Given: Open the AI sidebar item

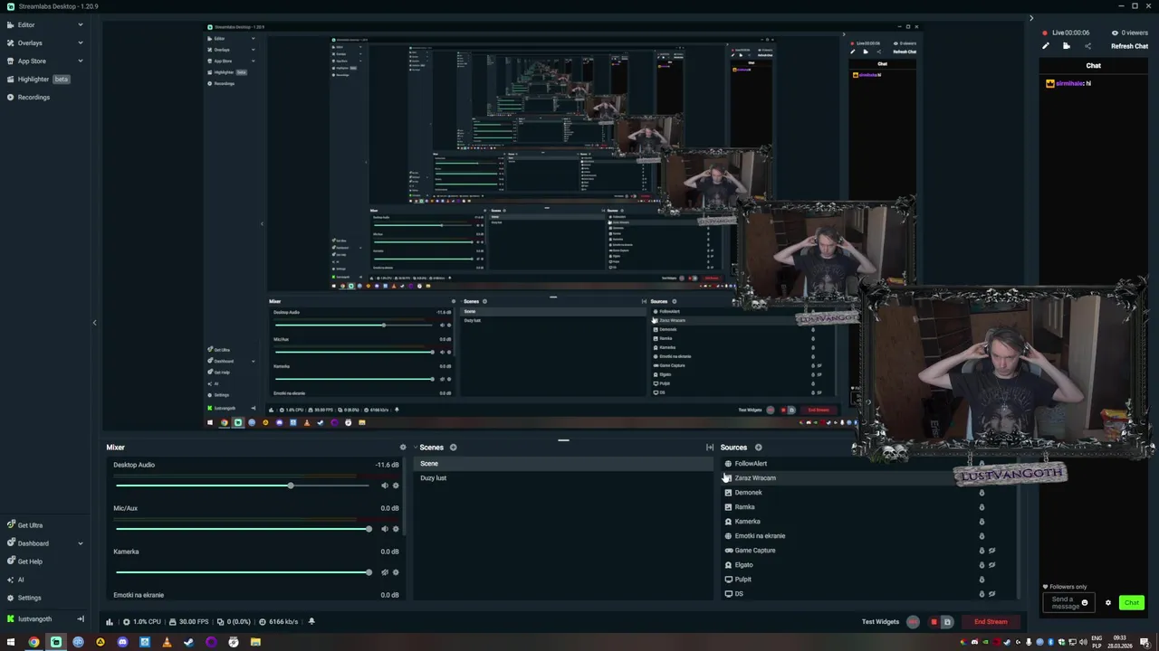Looking at the screenshot, I should [15, 580].
